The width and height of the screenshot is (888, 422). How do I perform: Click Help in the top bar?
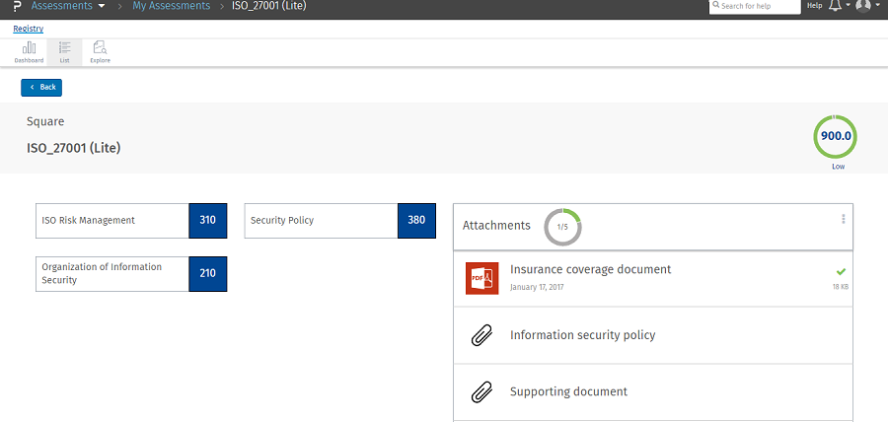tap(814, 6)
